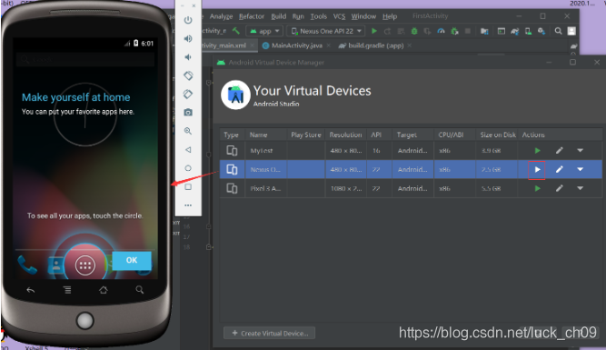
Task: Expand the actions dropdown for the Nexus One row
Action: pyautogui.click(x=580, y=169)
